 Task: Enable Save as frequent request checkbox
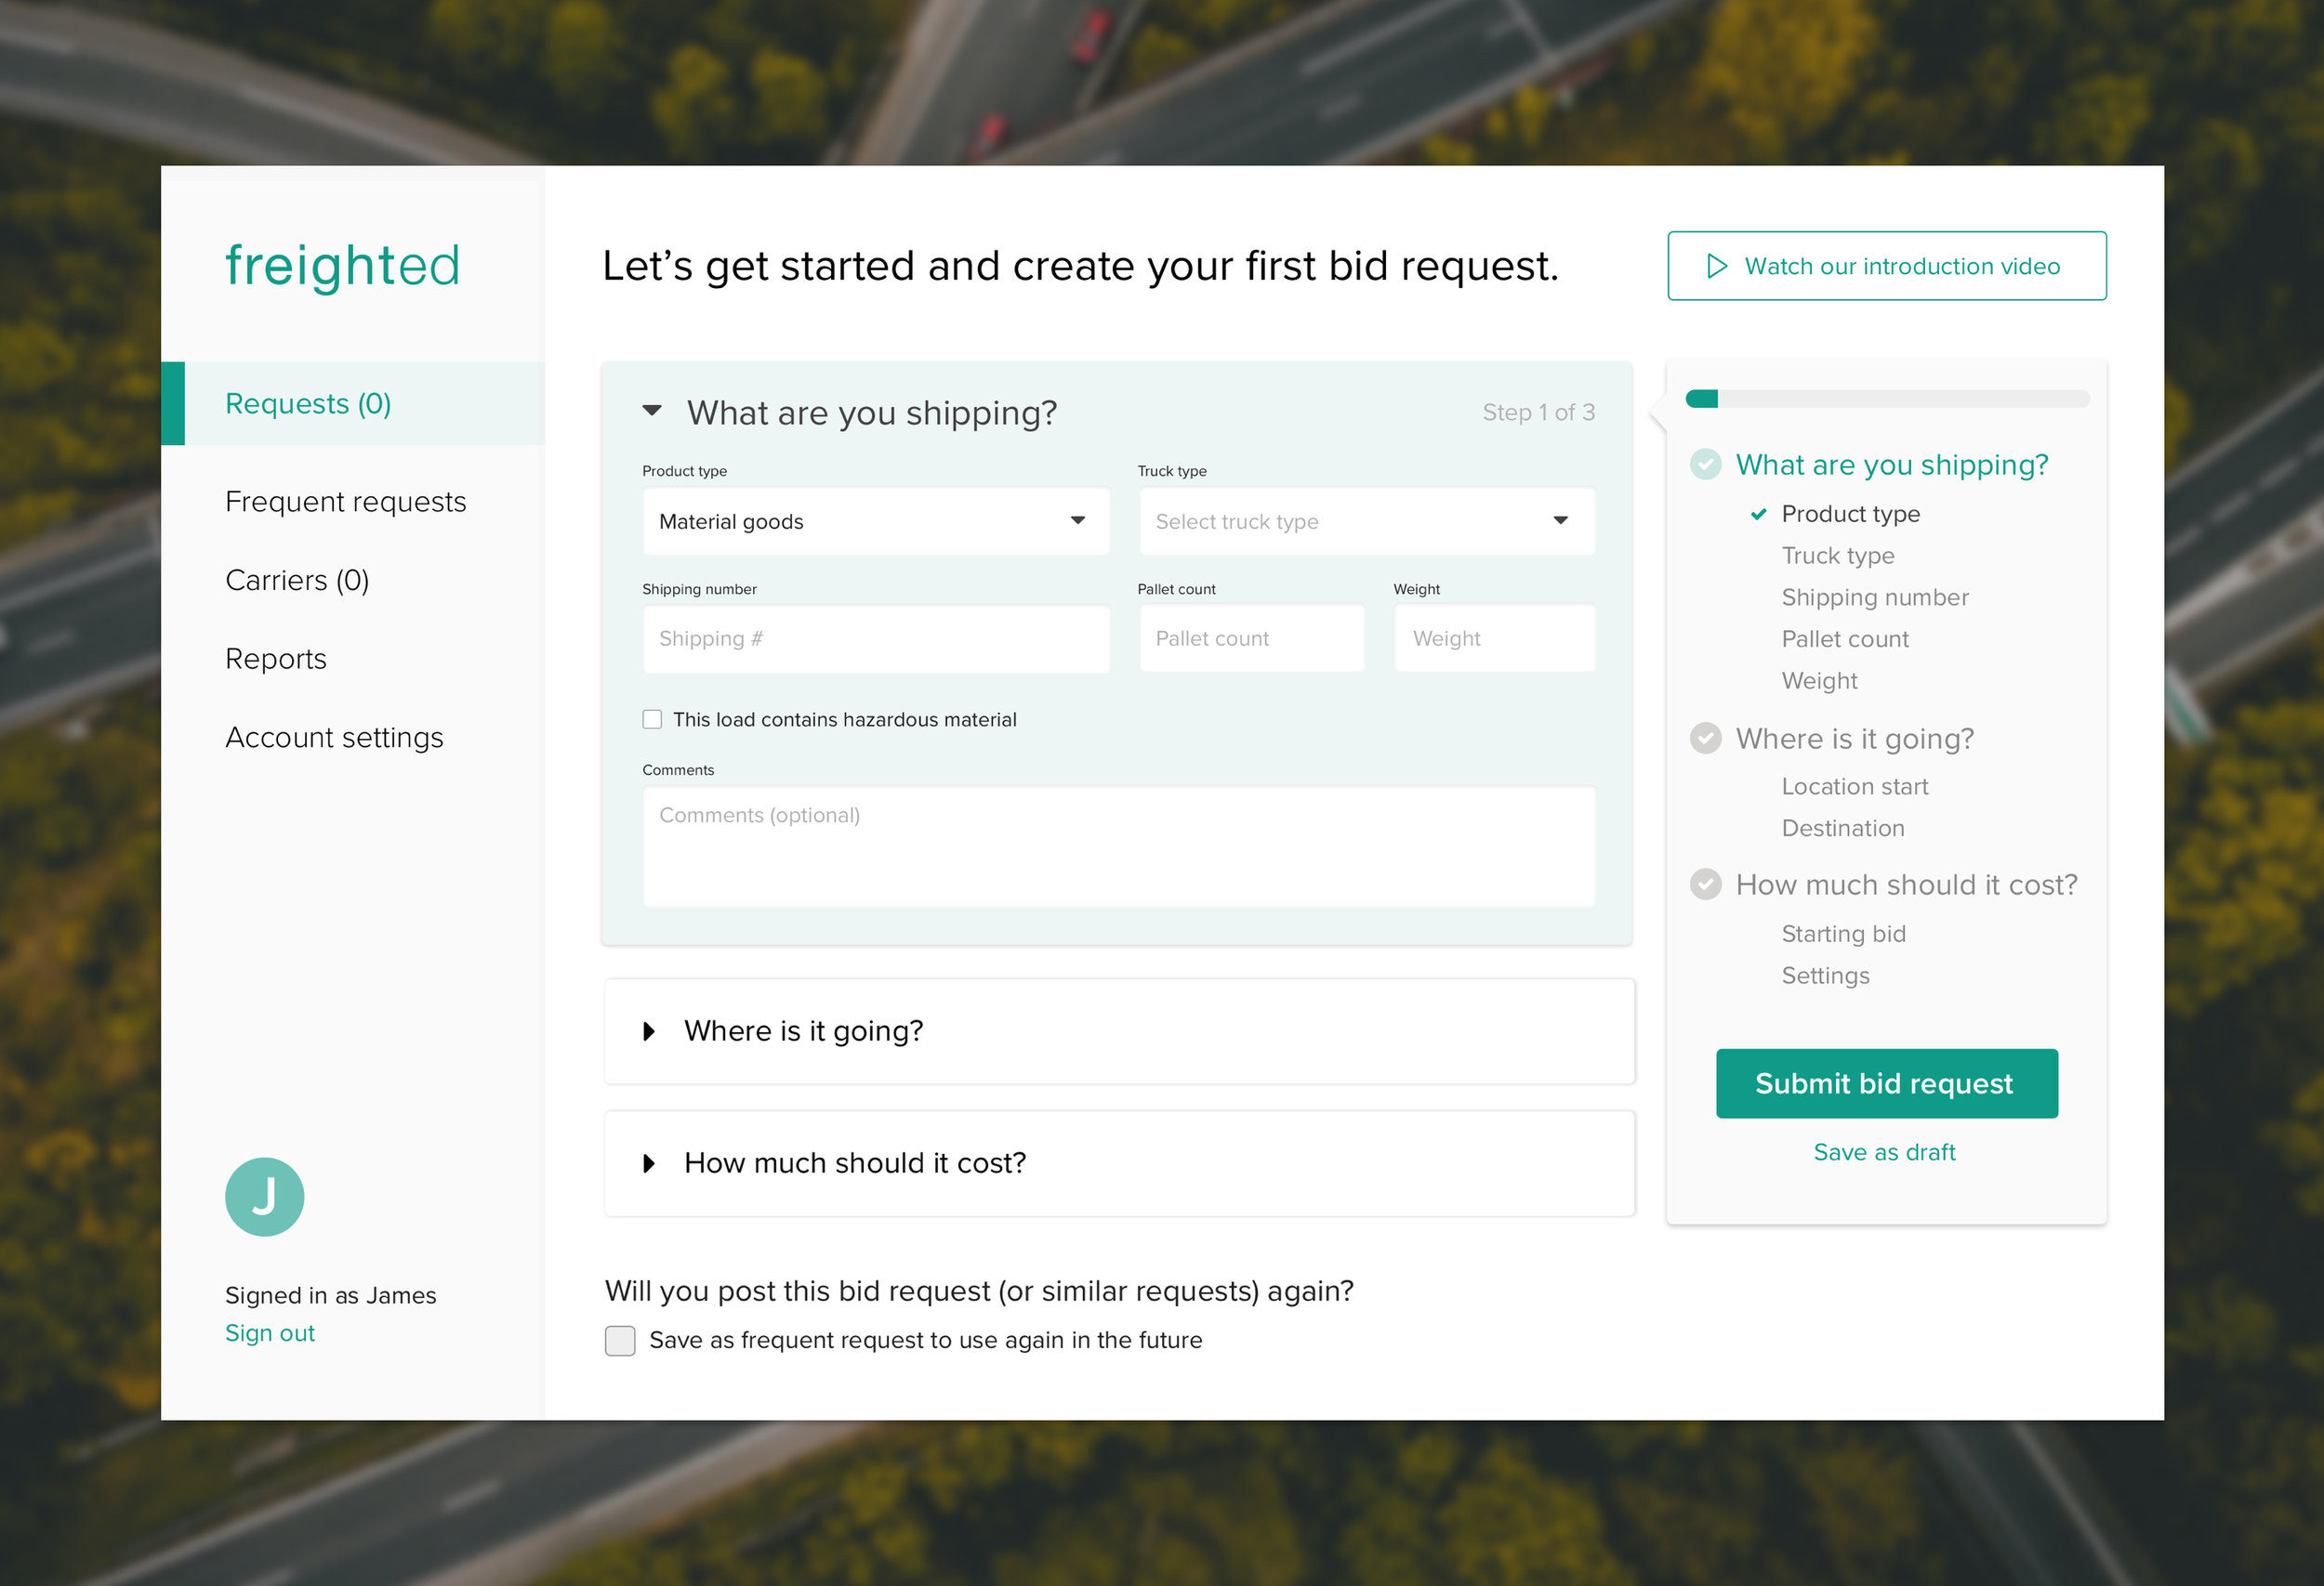[620, 1340]
